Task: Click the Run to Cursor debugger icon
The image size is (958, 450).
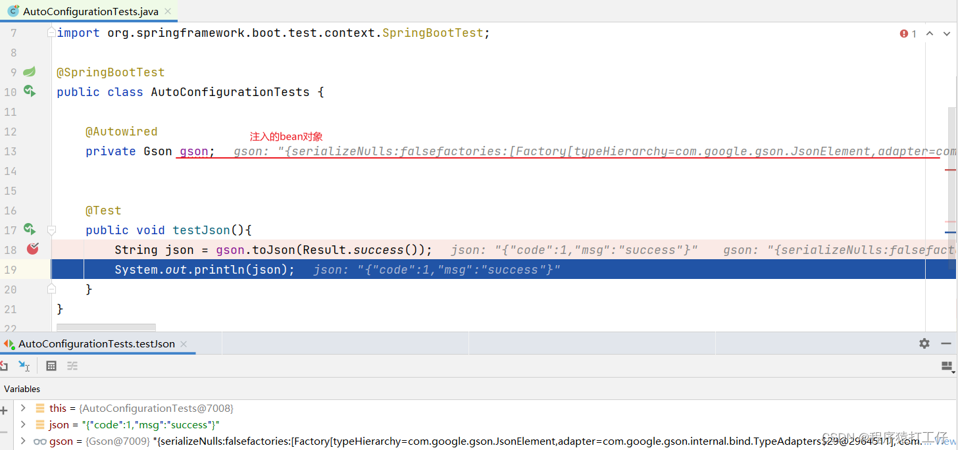Action: 24,366
